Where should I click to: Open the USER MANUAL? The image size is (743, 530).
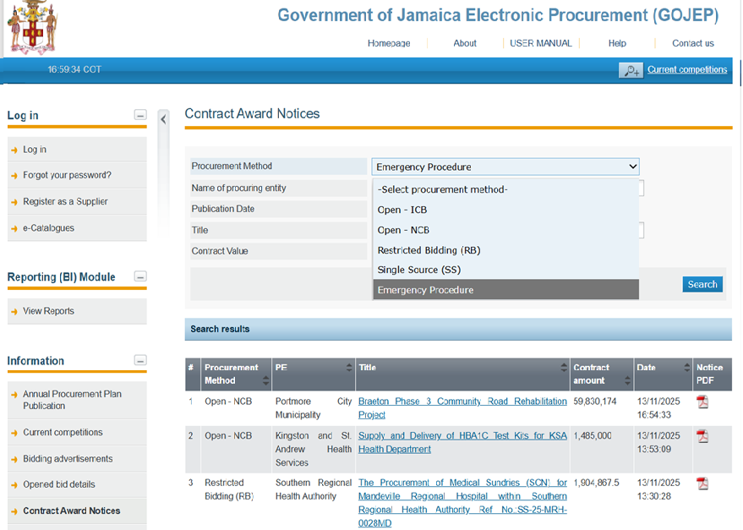541,43
